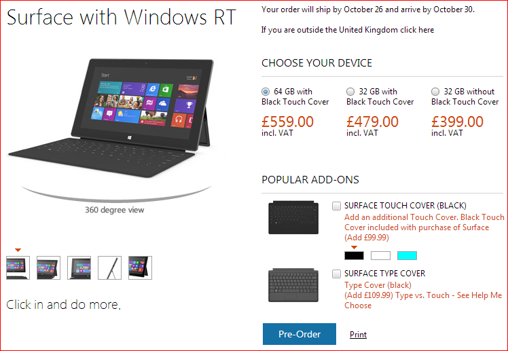This screenshot has width=508, height=351.
Task: Tick the Surface Type Cover checkbox
Action: (x=336, y=274)
